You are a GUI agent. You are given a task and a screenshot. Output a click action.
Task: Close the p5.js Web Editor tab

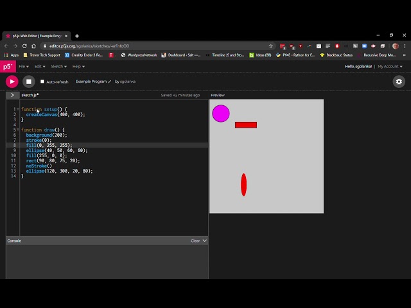click(66, 36)
